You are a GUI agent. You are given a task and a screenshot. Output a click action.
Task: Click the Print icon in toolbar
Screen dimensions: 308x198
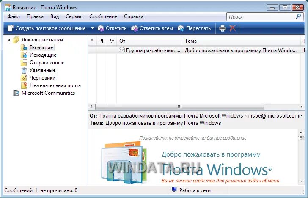coord(223,28)
